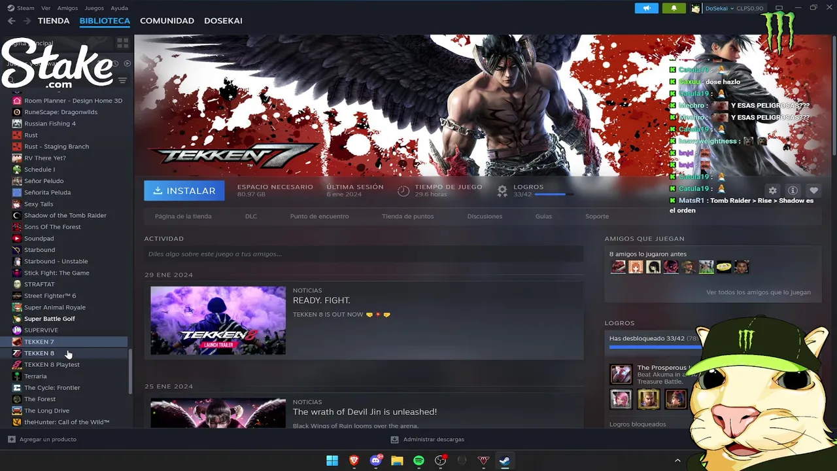Show hidden system tray icons
This screenshot has height=471, width=837.
pos(677,461)
